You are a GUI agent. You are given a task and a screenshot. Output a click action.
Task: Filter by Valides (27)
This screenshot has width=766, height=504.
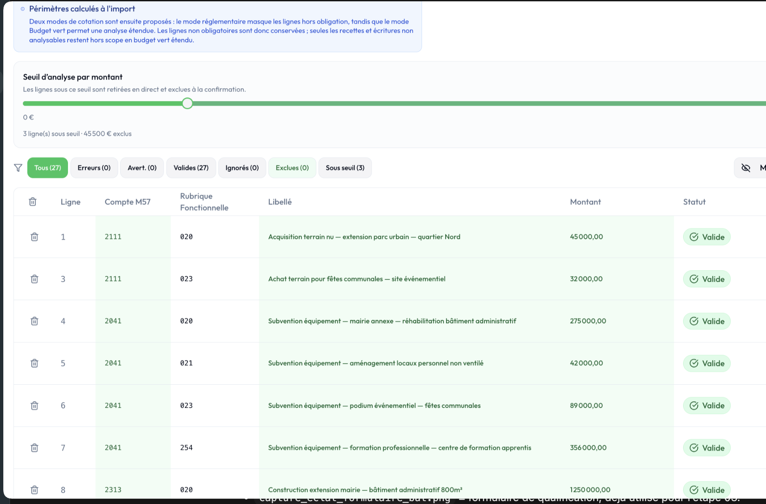[191, 168]
